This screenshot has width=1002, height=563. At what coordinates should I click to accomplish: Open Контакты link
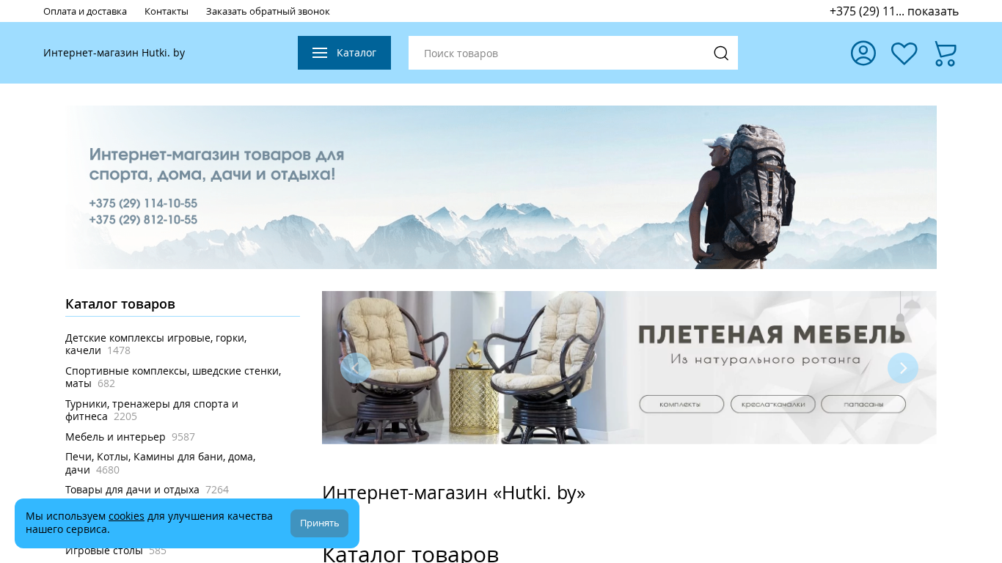(167, 11)
